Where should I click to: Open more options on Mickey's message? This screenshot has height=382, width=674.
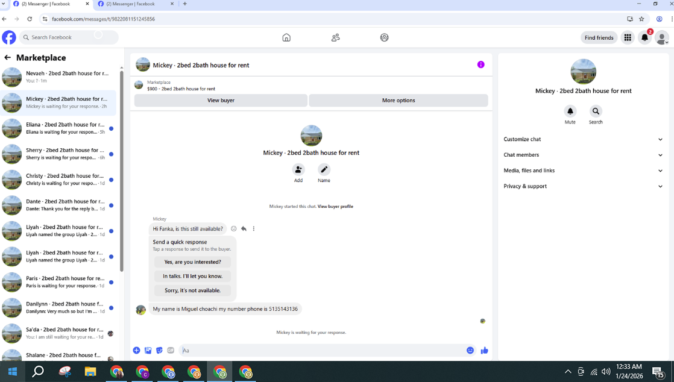click(x=254, y=228)
